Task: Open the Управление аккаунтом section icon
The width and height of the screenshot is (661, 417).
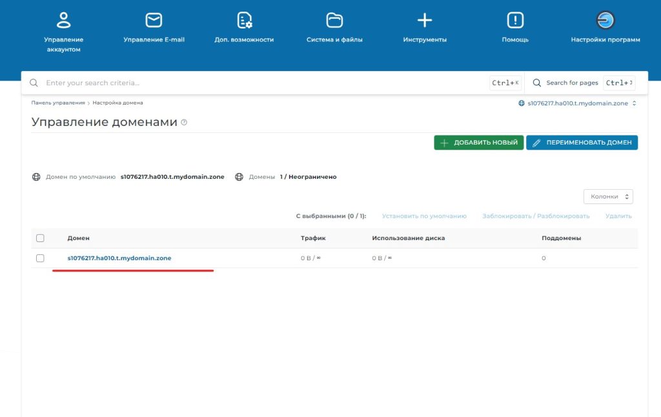Action: pyautogui.click(x=63, y=20)
